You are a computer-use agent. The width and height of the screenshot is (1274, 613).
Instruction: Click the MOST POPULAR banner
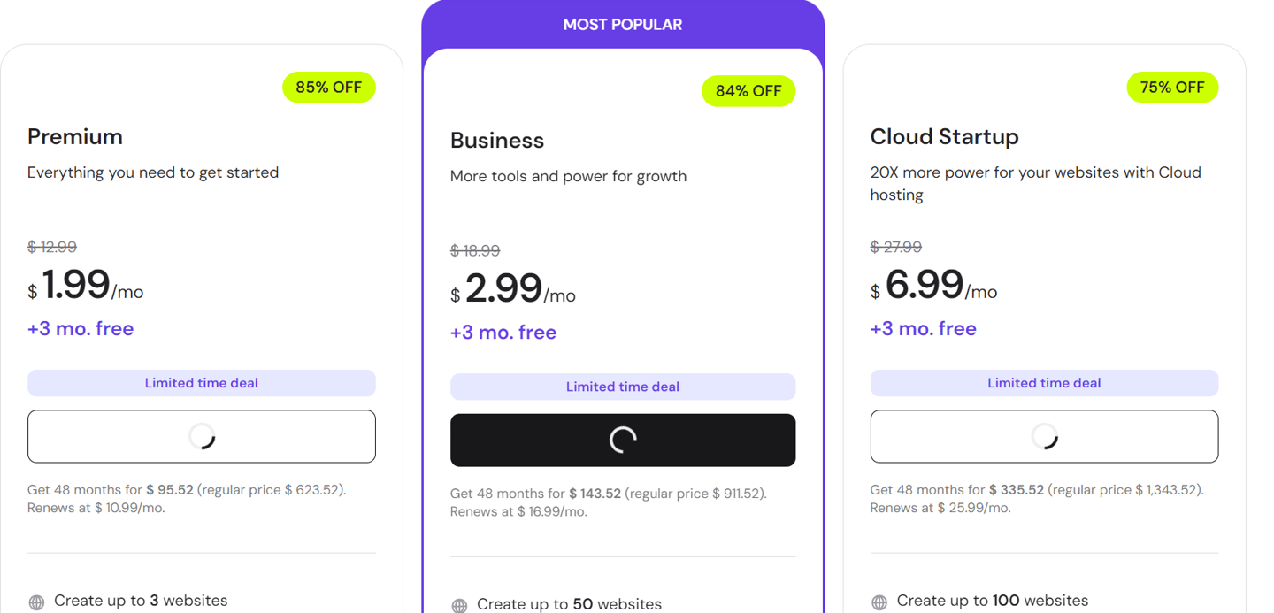point(623,25)
